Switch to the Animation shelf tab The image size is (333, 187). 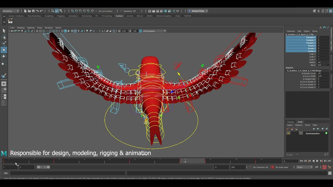(x=73, y=16)
